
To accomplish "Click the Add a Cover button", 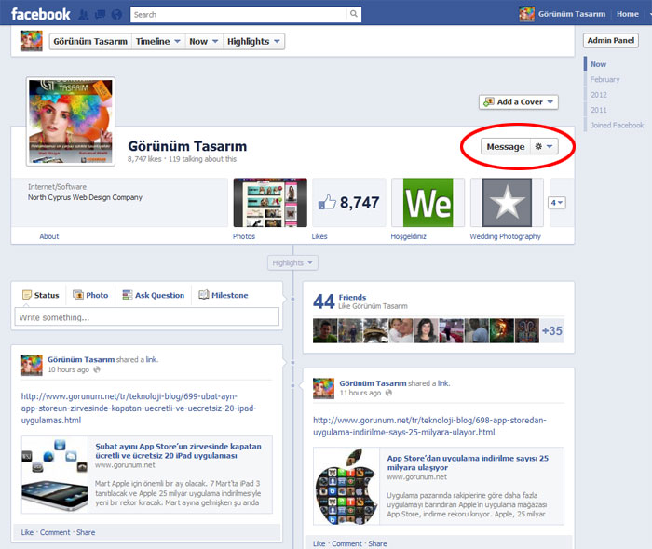I will click(x=518, y=101).
